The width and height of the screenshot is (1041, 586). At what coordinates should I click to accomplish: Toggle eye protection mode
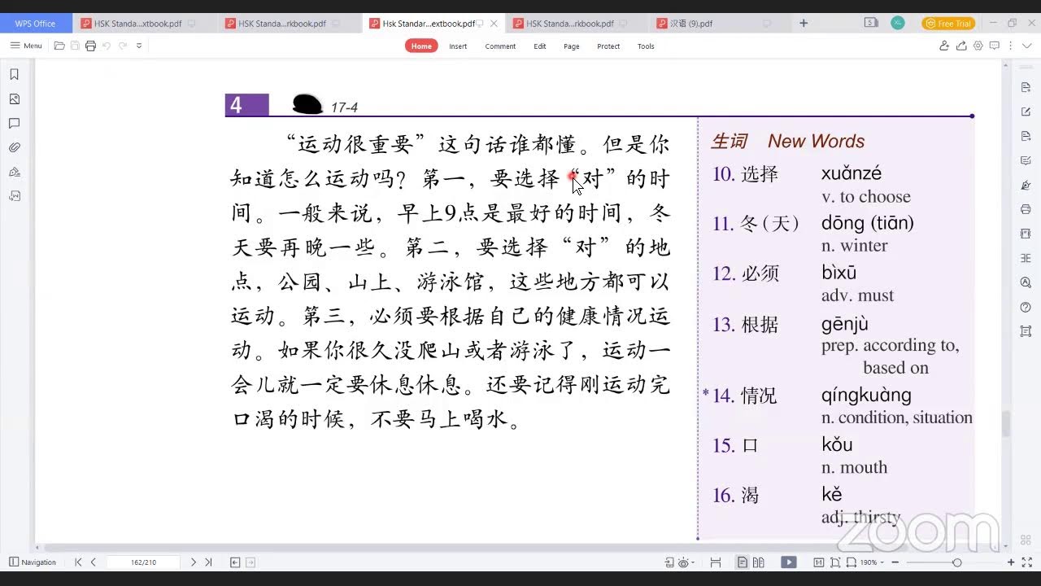tap(682, 562)
